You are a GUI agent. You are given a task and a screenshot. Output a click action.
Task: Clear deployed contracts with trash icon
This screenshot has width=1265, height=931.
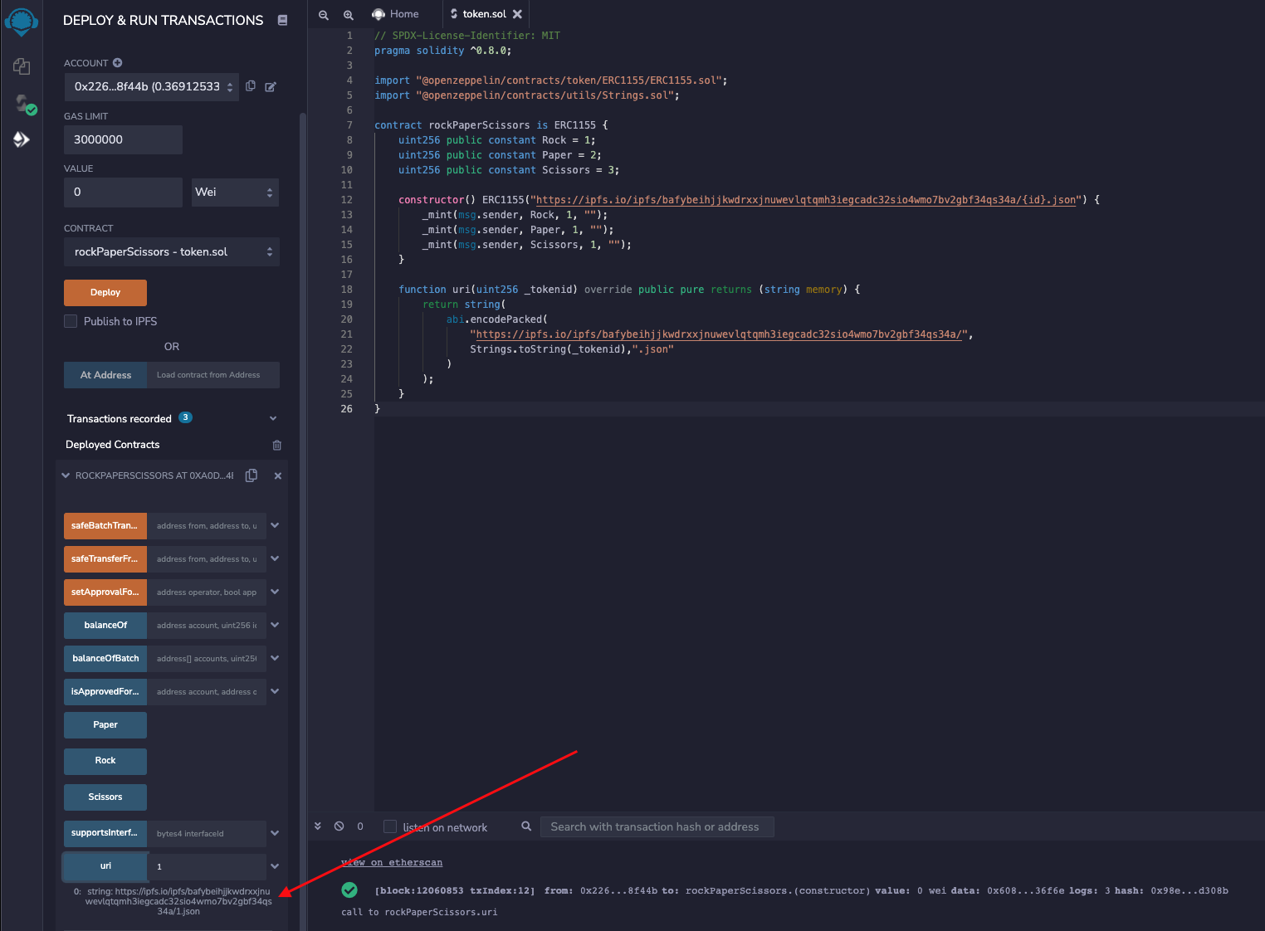tap(277, 446)
